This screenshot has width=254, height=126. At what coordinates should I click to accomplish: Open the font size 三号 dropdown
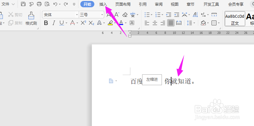(102, 15)
